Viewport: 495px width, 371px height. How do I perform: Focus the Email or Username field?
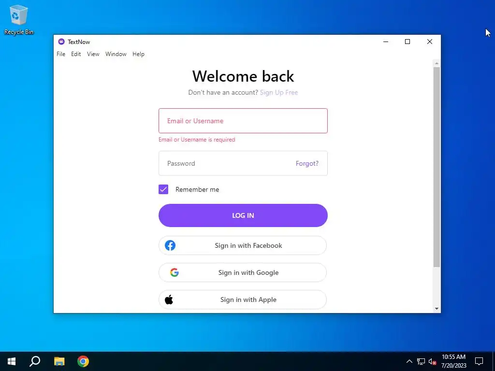[x=243, y=121]
